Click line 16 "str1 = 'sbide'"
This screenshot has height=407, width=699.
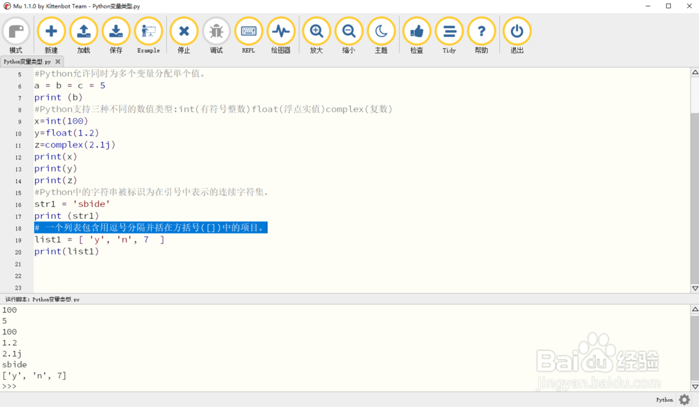tap(72, 203)
